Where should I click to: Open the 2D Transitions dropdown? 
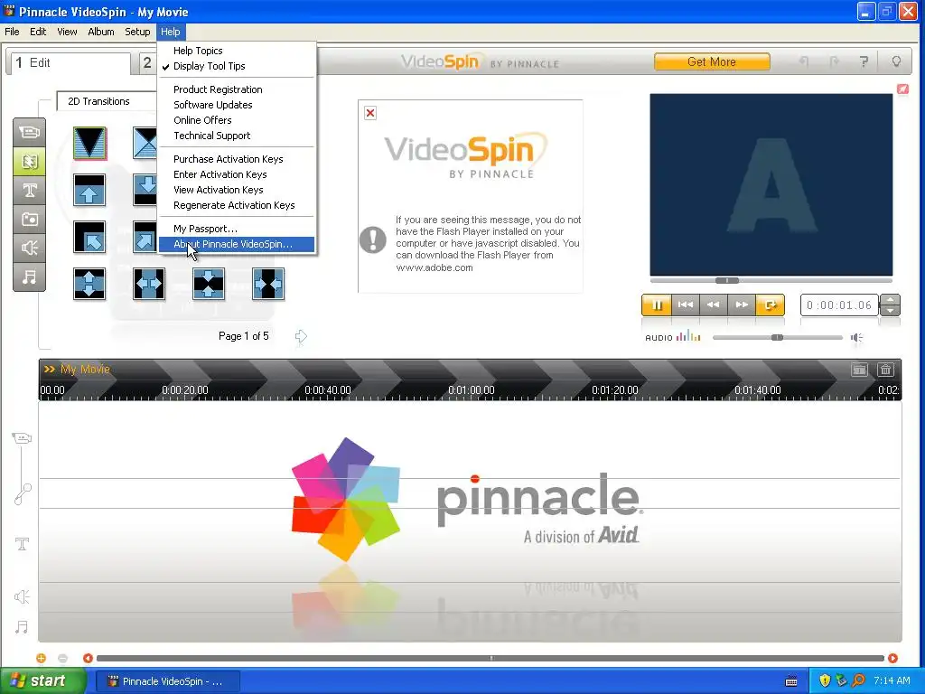pyautogui.click(x=107, y=101)
